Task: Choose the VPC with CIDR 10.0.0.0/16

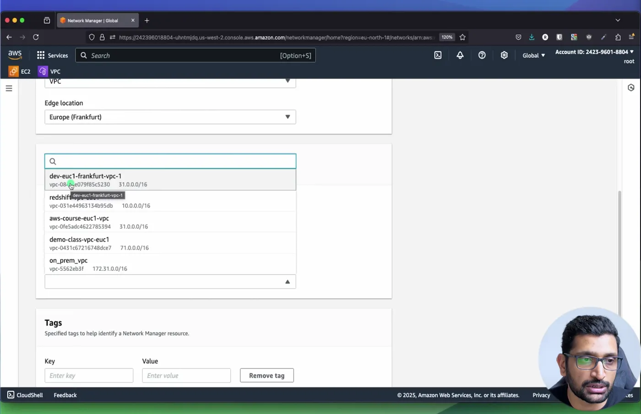Action: tap(170, 201)
